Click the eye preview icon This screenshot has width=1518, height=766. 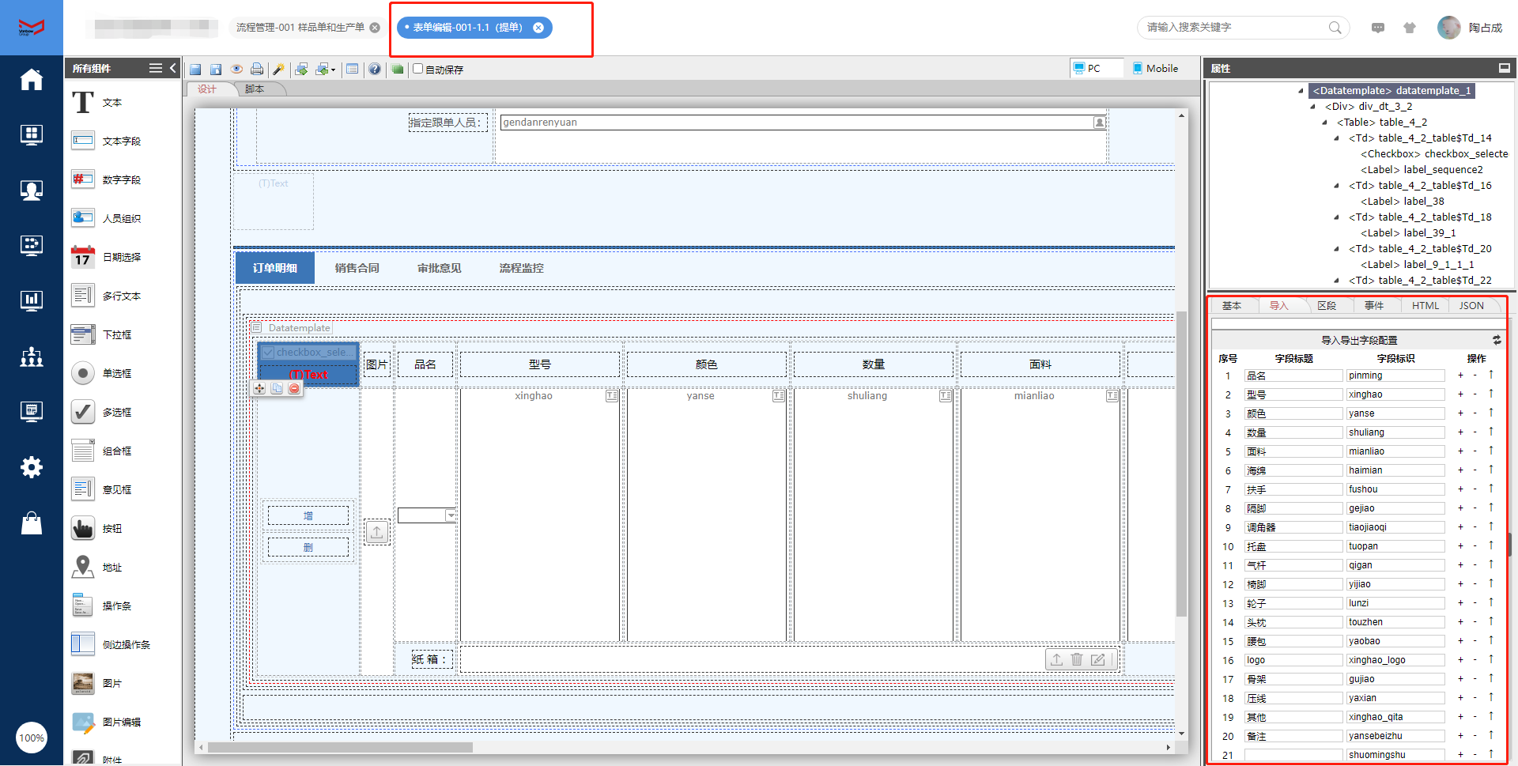(236, 70)
